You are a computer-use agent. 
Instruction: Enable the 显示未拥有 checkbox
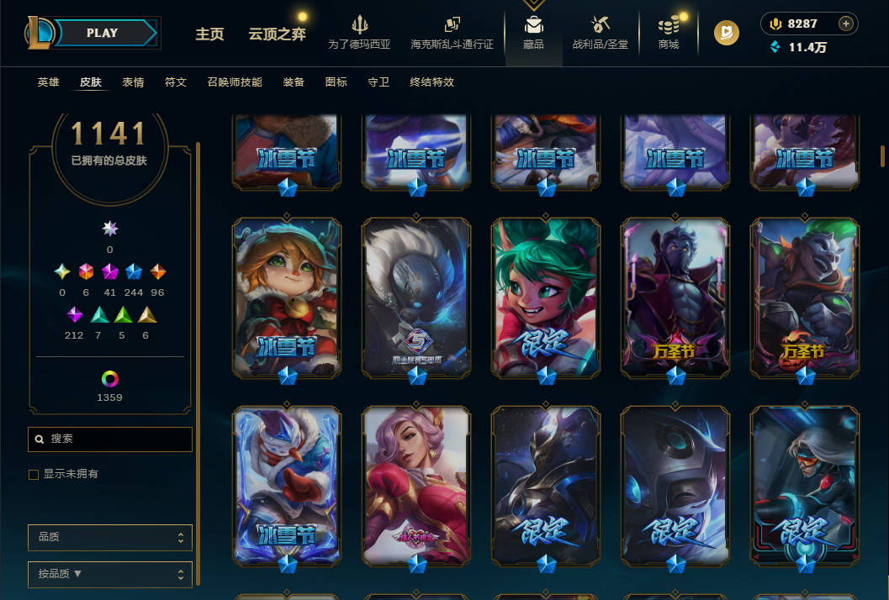click(x=34, y=474)
